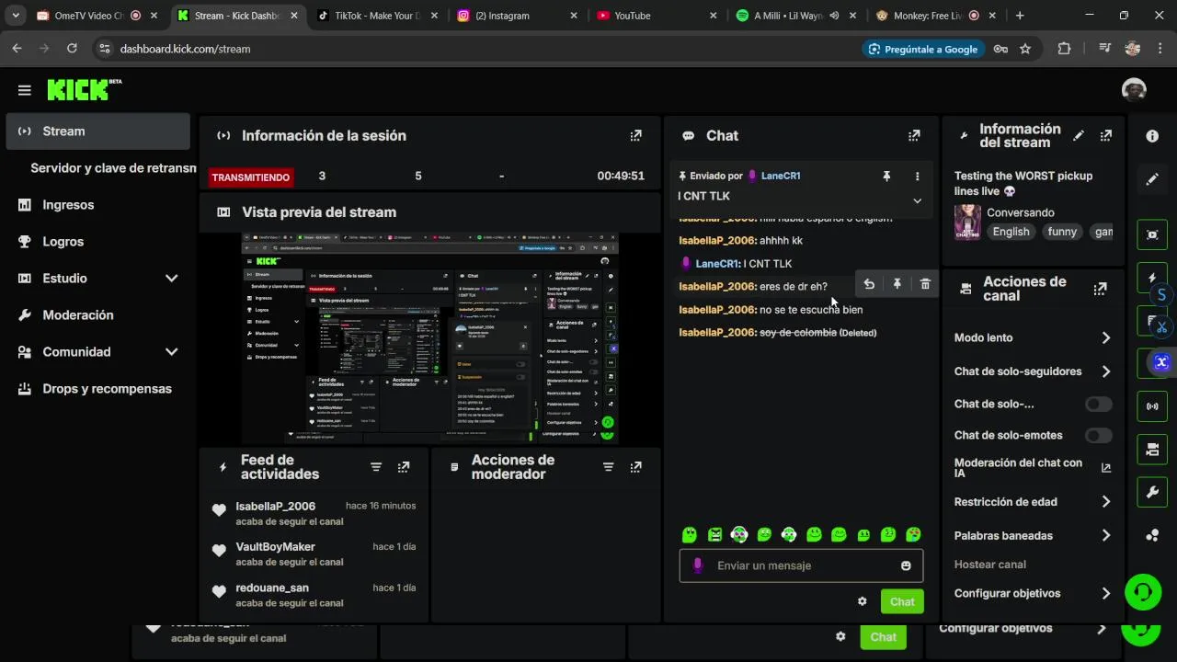
Task: Expand the pinned message chevron
Action: point(917,200)
